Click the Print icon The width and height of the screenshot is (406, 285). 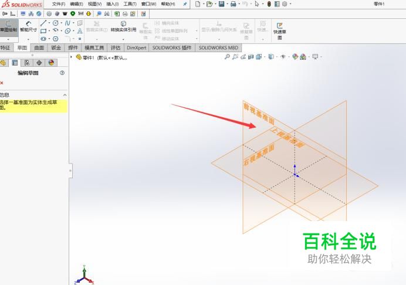click(234, 4)
